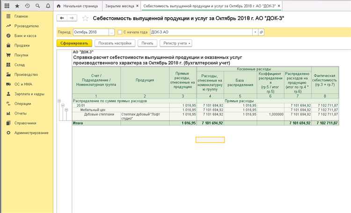Click the Продажи bag icon

coord(8,45)
